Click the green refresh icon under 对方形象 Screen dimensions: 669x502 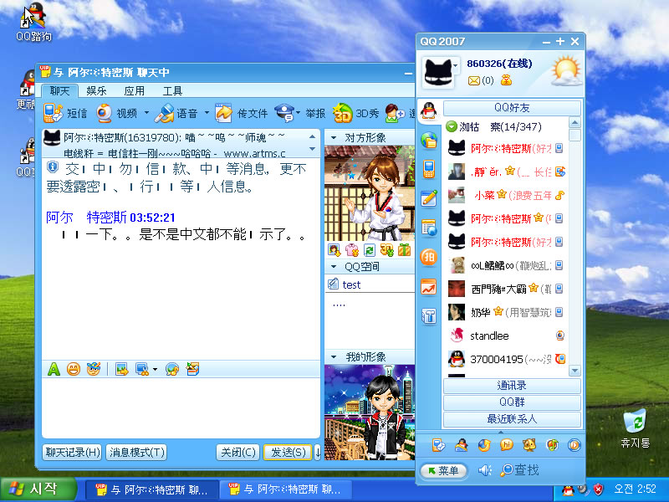pos(369,249)
